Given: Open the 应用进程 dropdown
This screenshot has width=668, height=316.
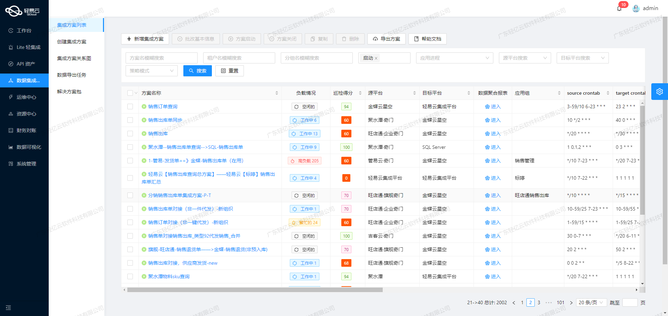Looking at the screenshot, I should (x=454, y=58).
